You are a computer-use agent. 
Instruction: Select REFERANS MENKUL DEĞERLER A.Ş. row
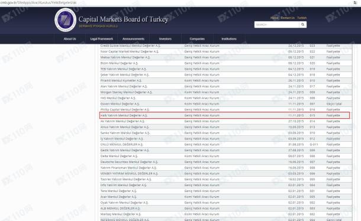[x=226, y=219]
